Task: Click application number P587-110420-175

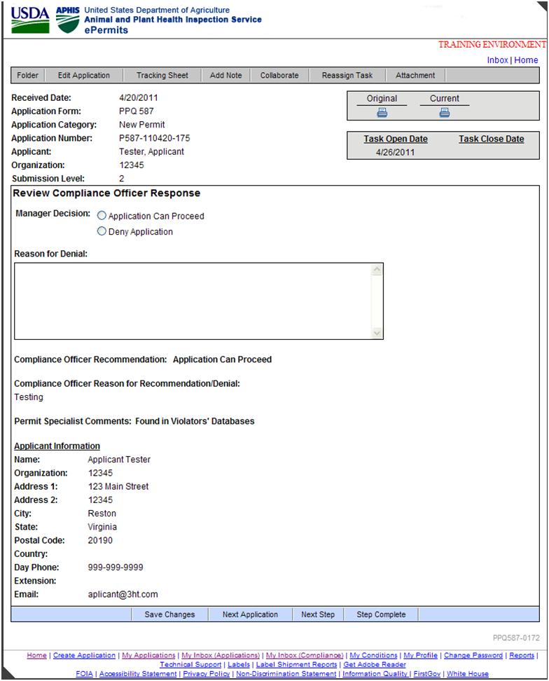Action: [155, 138]
